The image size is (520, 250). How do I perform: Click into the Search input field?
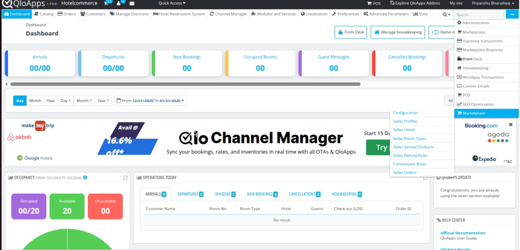point(478,14)
